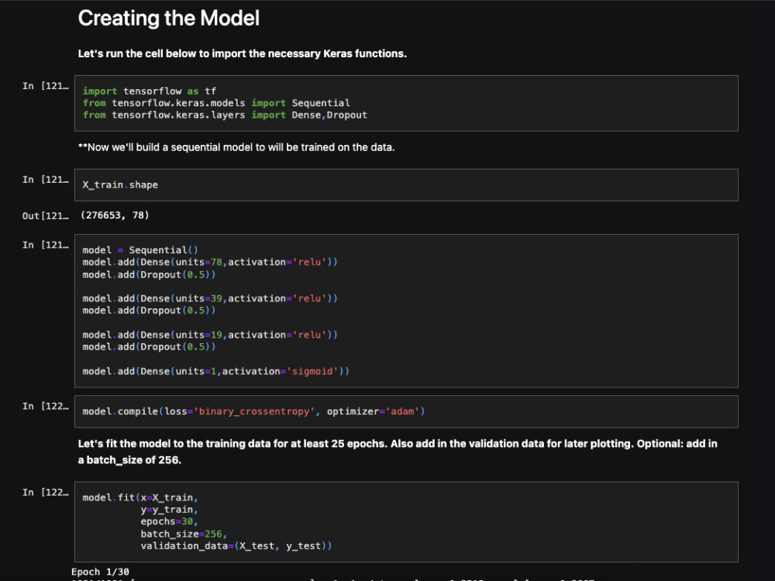Click the model.compile code cell

(x=406, y=411)
